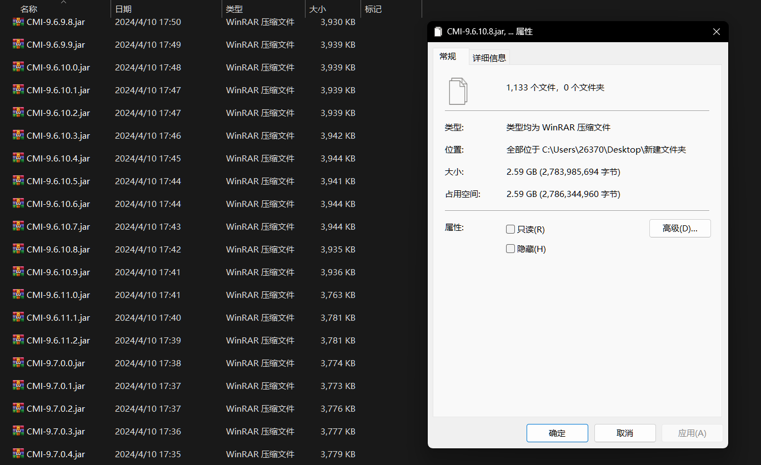Sort files by the 日期 column header
This screenshot has width=761, height=465.
pos(123,9)
